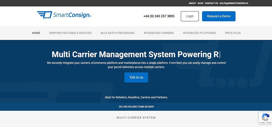The image size is (272, 127).
Task: Click the SmartConsign logo
Action: tap(64, 15)
